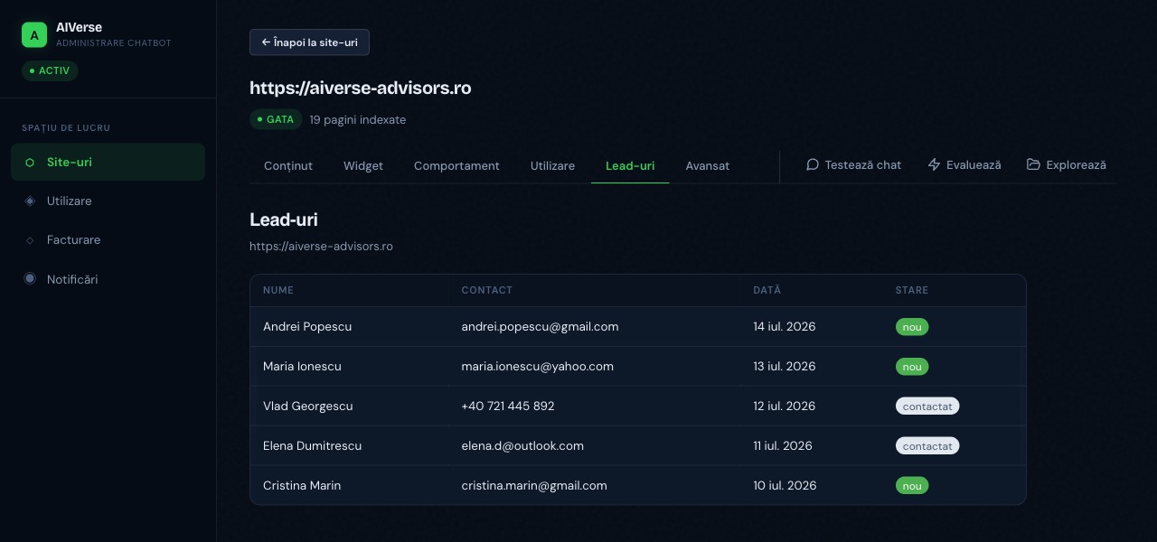Image resolution: width=1157 pixels, height=542 pixels.
Task: Click the nou badge for Maria Ionescu
Action: (x=912, y=367)
